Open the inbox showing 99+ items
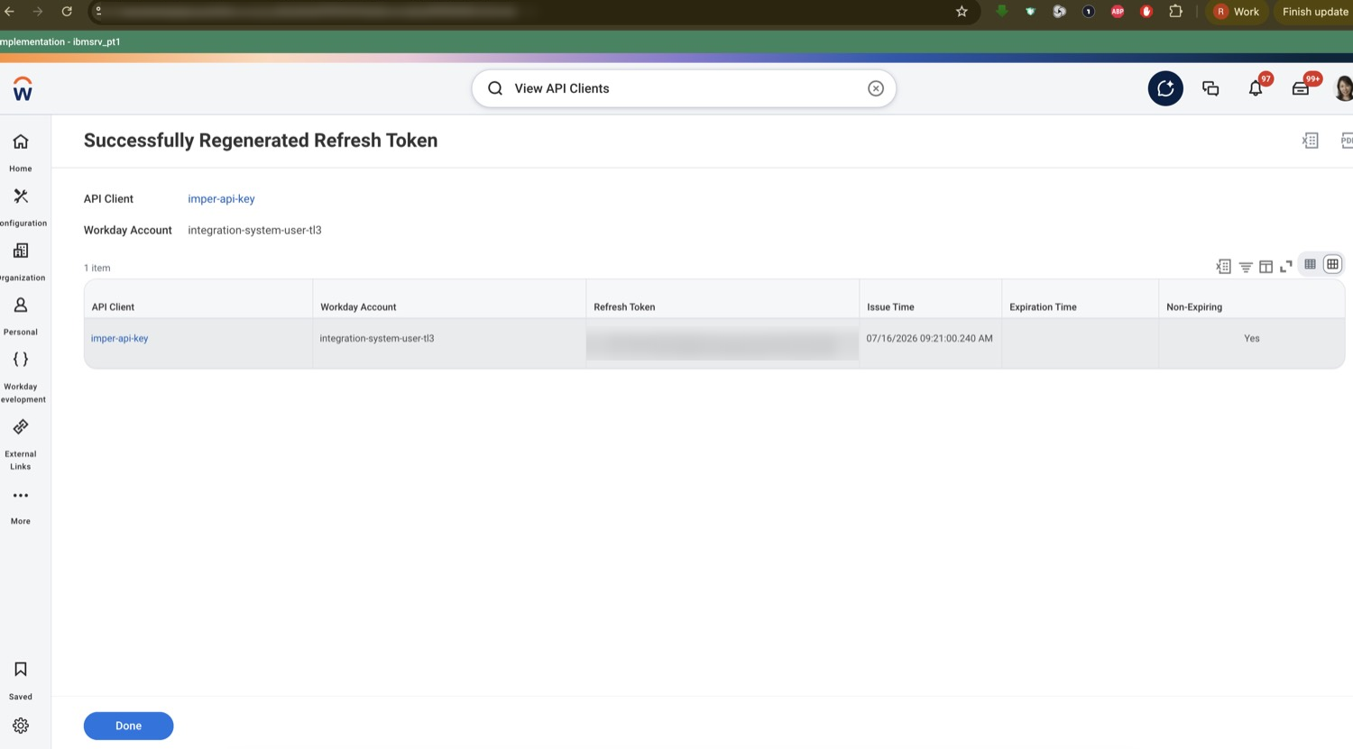The image size is (1353, 749). pos(1301,88)
